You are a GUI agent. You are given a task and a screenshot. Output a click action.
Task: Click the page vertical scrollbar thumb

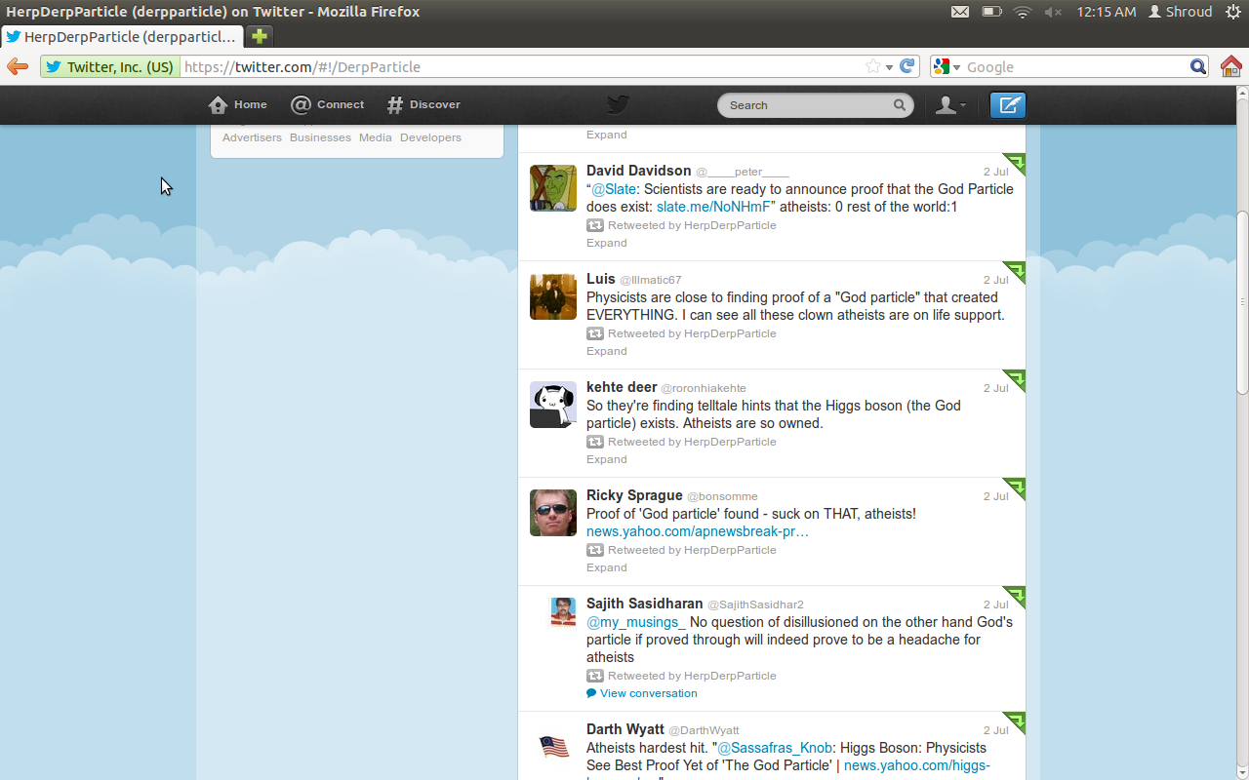coord(1242,303)
